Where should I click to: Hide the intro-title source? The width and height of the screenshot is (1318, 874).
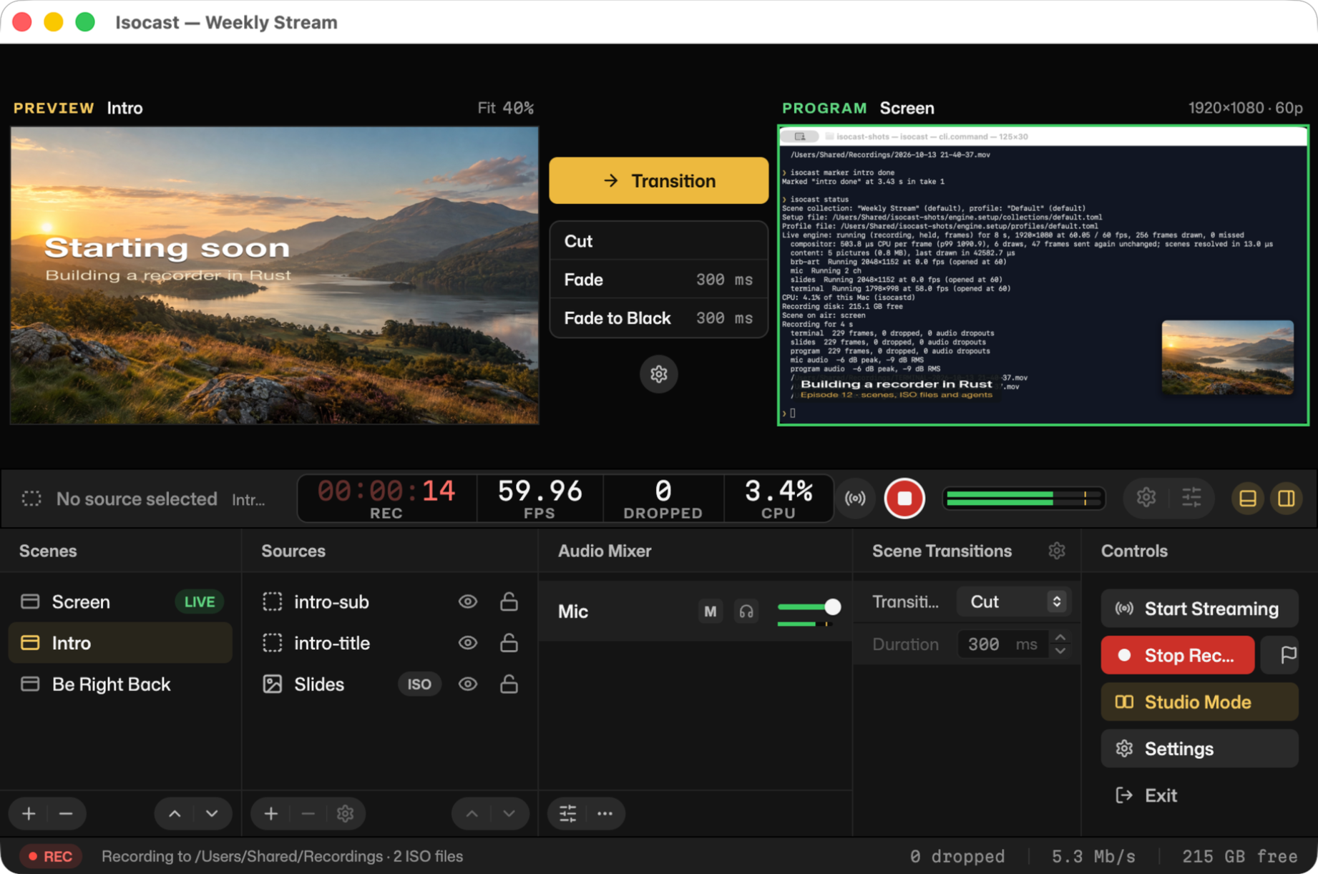[x=468, y=643]
